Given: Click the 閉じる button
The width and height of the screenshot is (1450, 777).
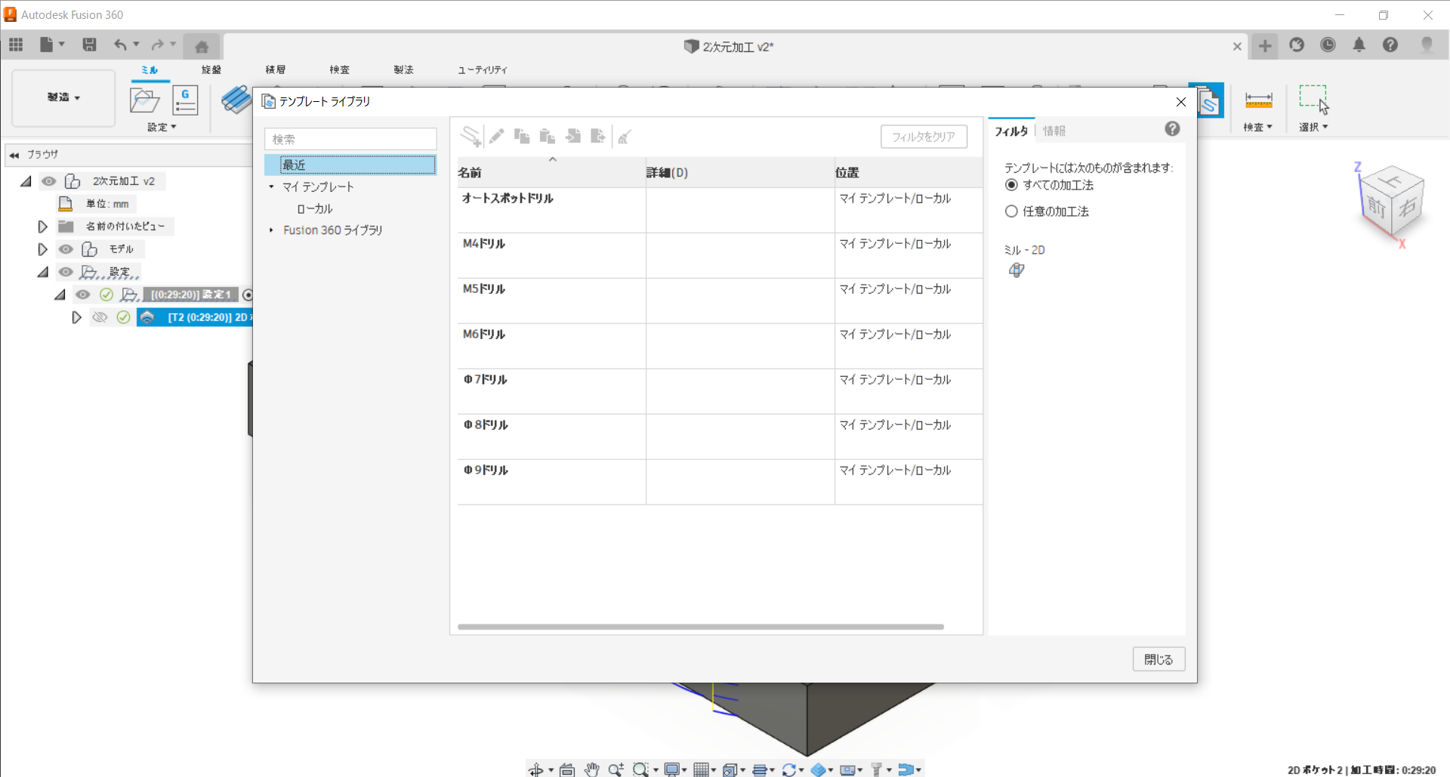Looking at the screenshot, I should [1158, 659].
